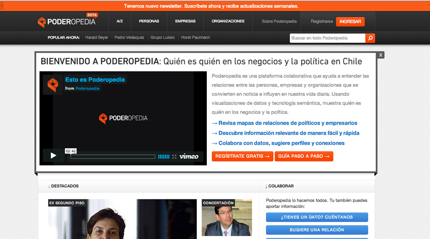
Task: Open popular topic Grupo Luksic
Action: click(x=162, y=38)
